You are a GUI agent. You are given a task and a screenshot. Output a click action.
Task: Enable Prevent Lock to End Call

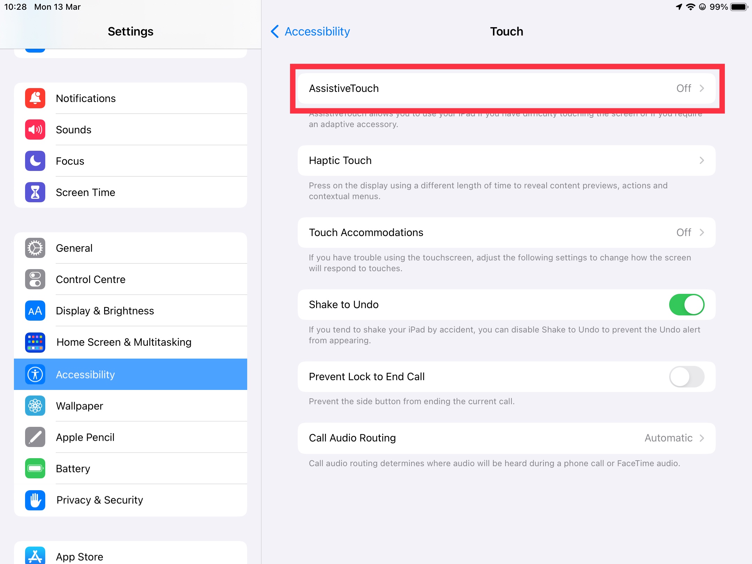coord(686,377)
